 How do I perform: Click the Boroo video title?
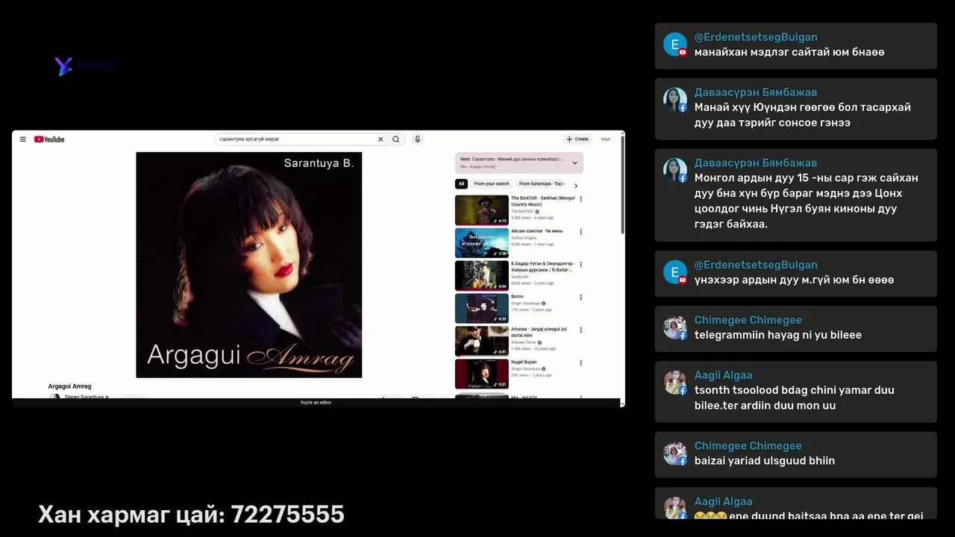[517, 297]
